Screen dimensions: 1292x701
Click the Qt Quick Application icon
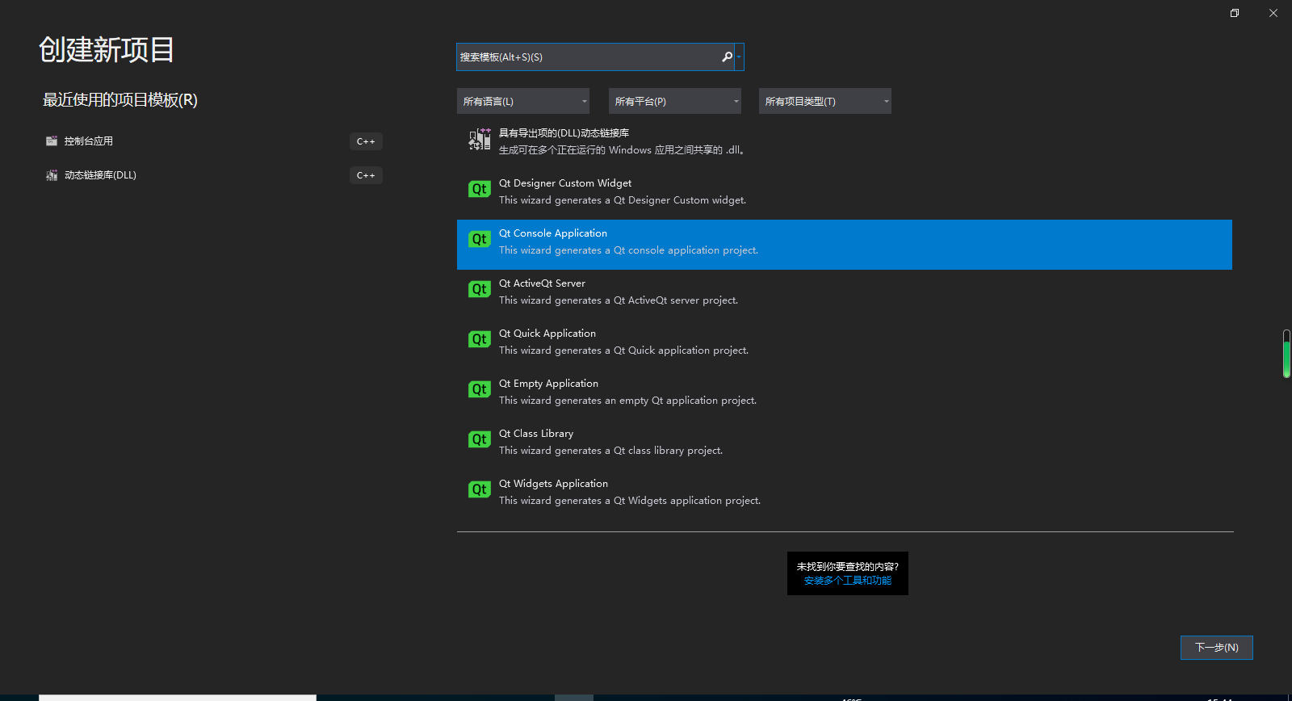(479, 339)
